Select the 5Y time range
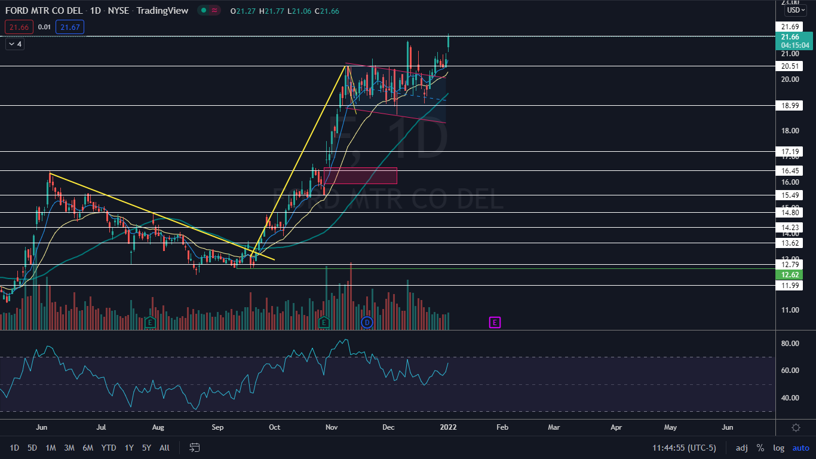The width and height of the screenshot is (816, 459). click(146, 448)
